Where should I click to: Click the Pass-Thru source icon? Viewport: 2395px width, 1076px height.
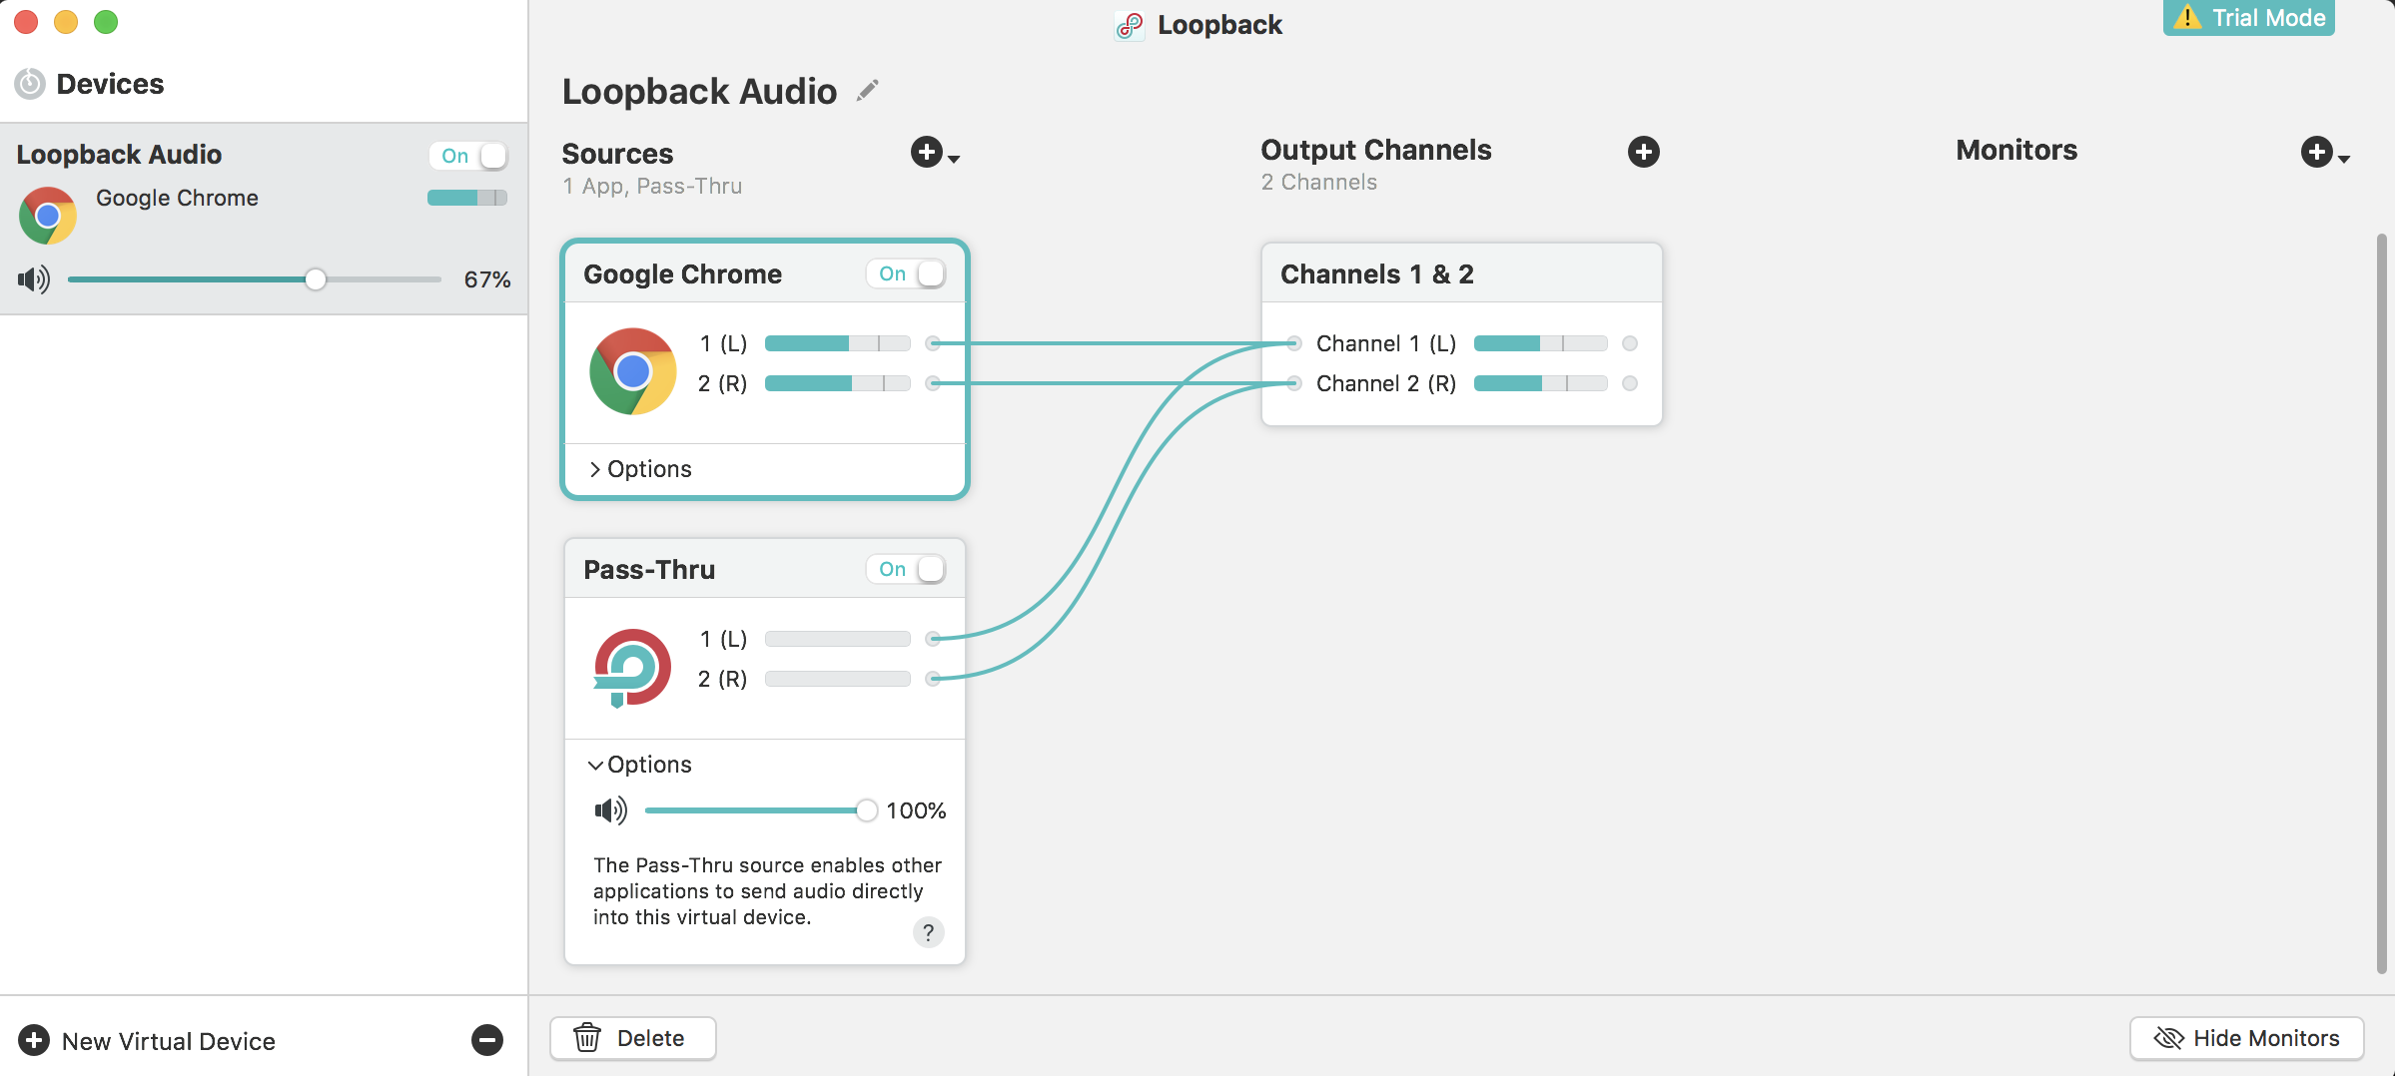[x=632, y=666]
